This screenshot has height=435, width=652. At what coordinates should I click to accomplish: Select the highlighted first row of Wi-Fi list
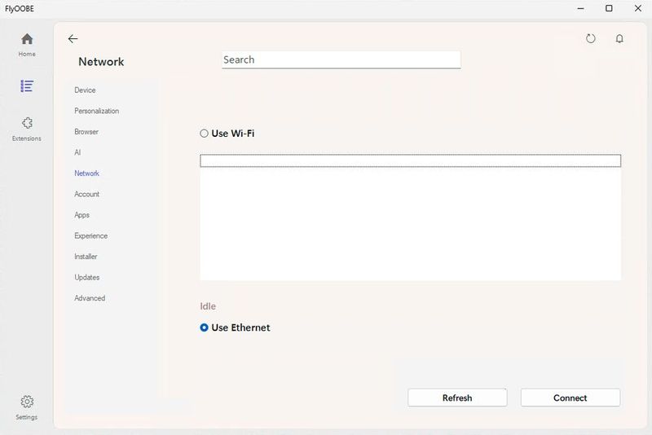pos(411,160)
